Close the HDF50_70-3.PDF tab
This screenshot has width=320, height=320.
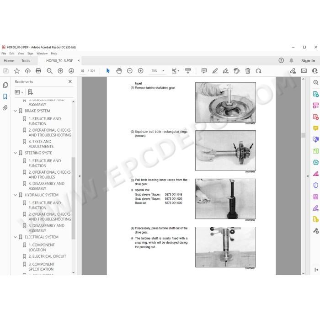tap(79, 61)
